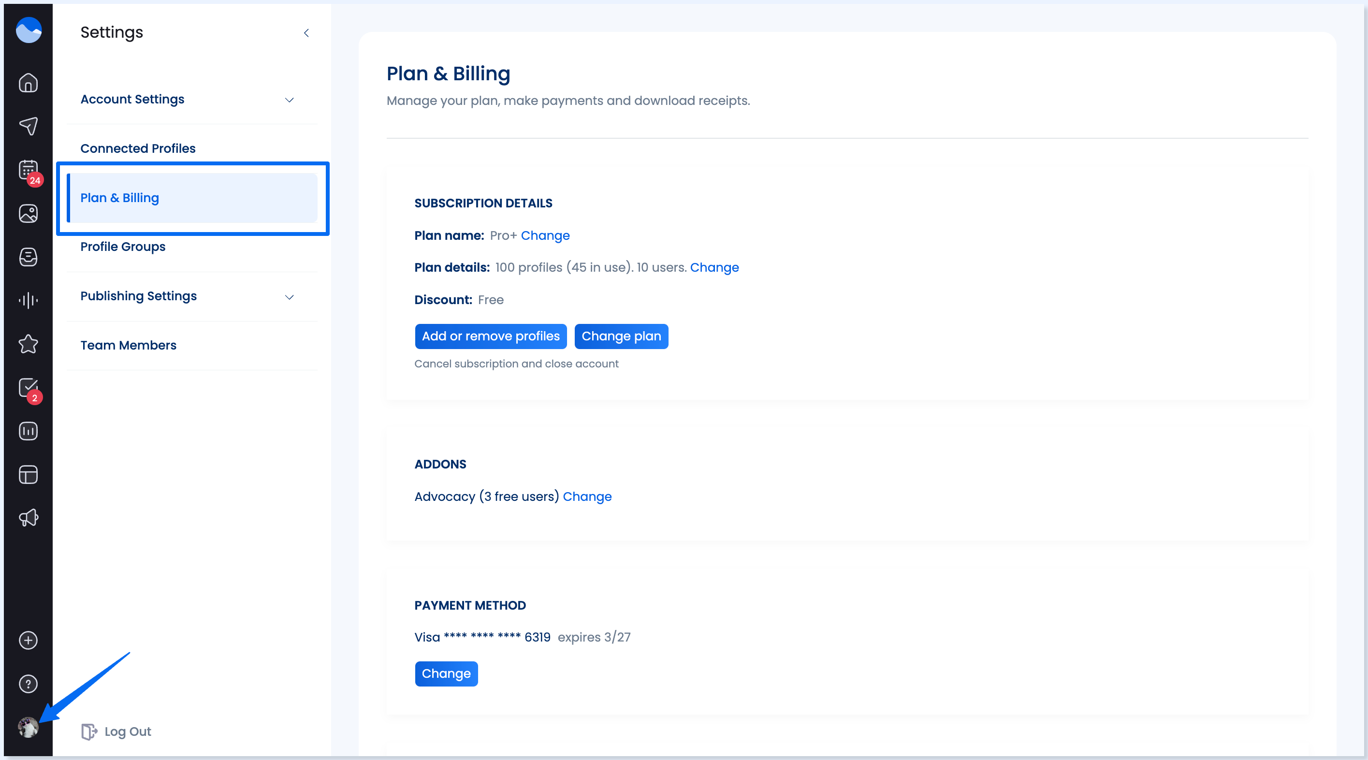Open the app logo home
Viewport: 1368px width, 760px height.
(x=29, y=30)
